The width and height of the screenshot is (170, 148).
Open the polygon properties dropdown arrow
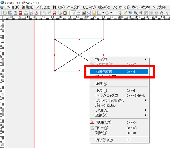pos(111,13)
